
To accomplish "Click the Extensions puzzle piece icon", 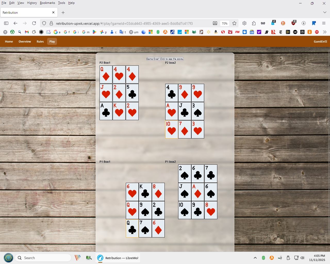I will tap(254, 23).
